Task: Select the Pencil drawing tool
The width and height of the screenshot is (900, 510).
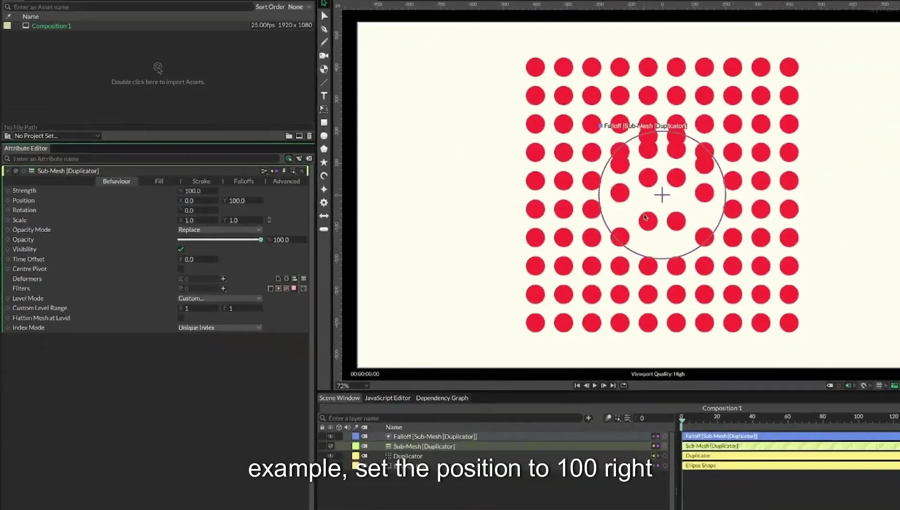Action: tap(324, 42)
